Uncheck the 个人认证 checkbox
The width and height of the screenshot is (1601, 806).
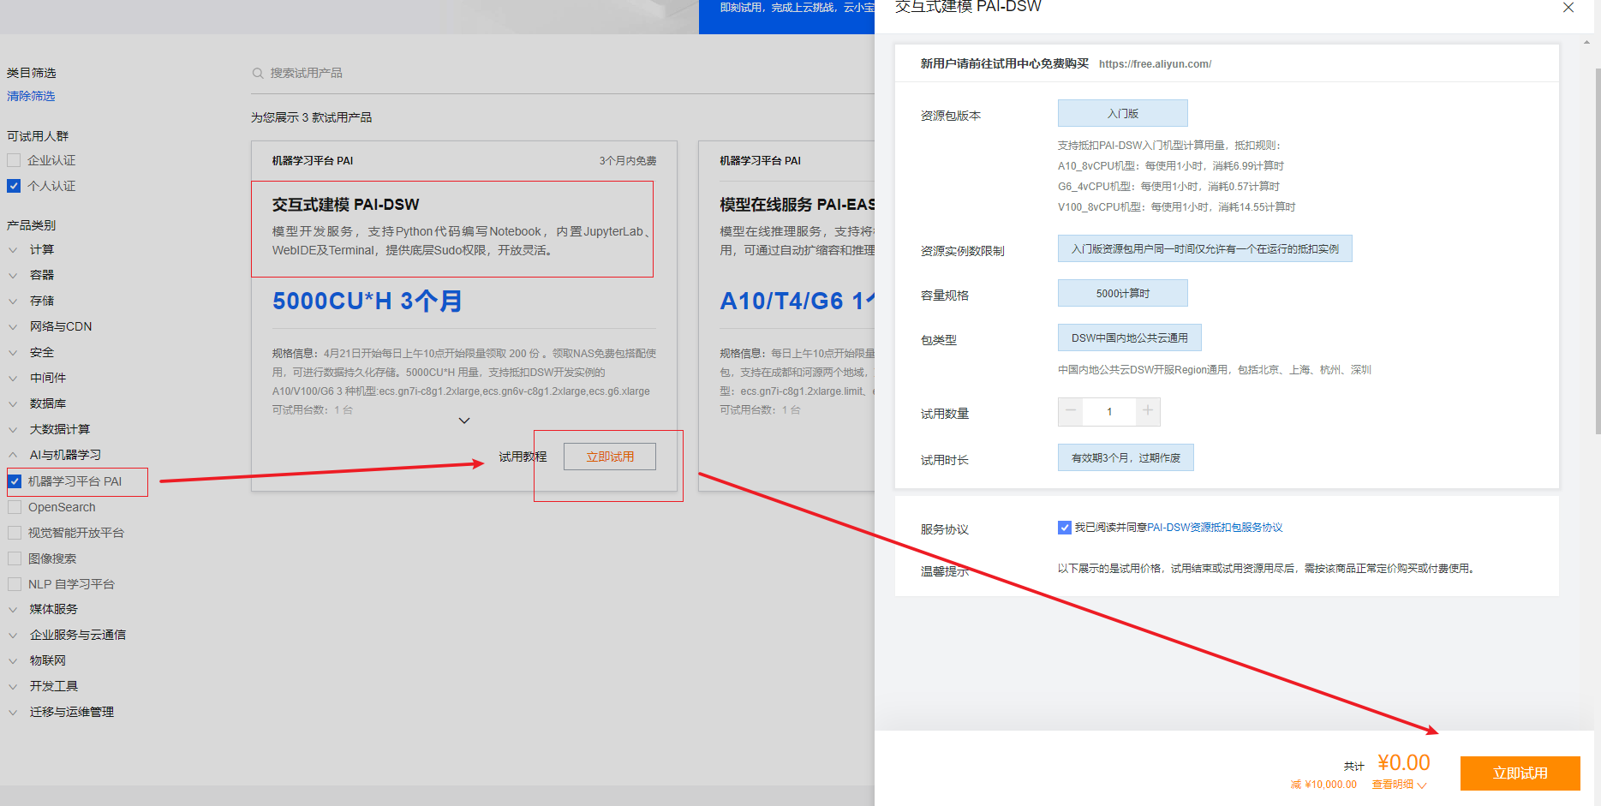(14, 186)
